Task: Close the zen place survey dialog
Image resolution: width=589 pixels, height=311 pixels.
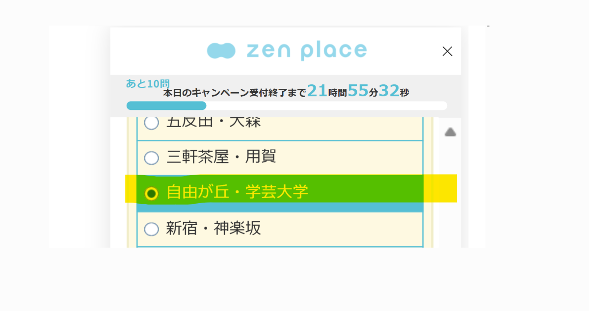Action: click(x=447, y=51)
